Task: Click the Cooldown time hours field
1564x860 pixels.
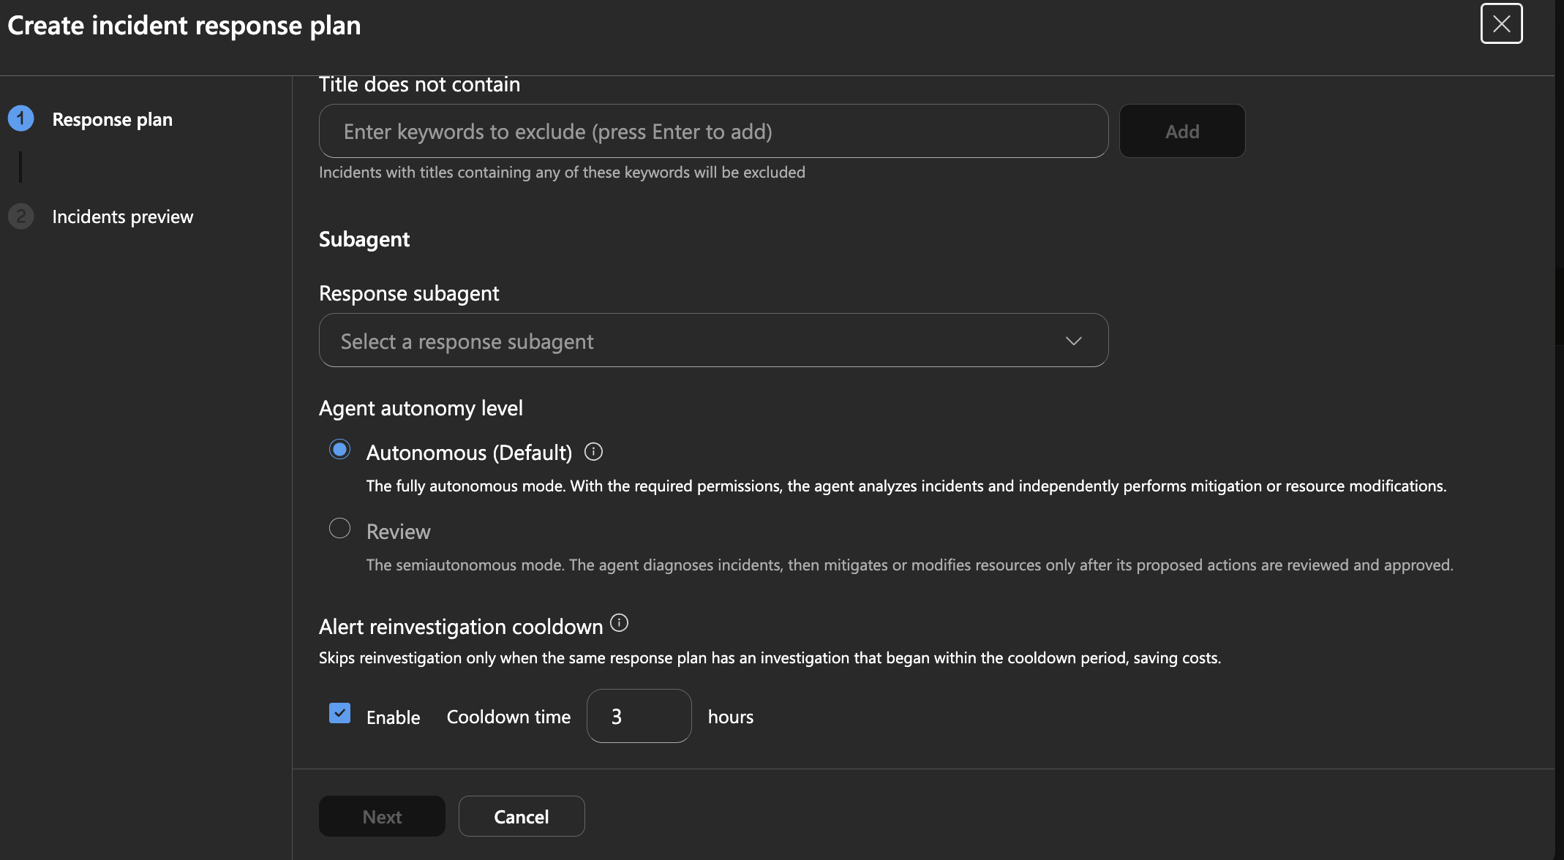Action: pos(639,716)
